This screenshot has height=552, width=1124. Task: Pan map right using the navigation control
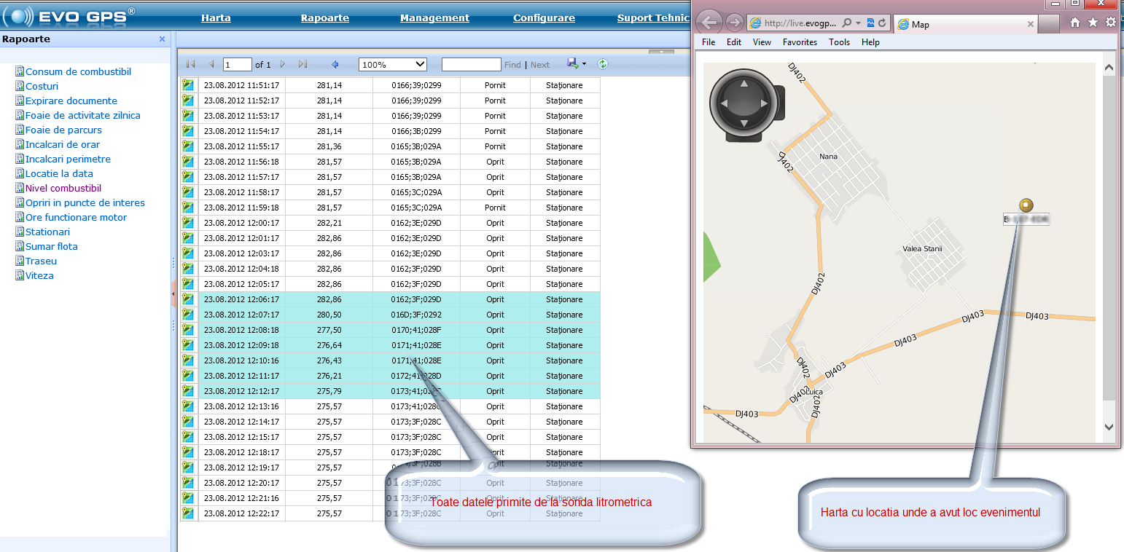[x=763, y=104]
